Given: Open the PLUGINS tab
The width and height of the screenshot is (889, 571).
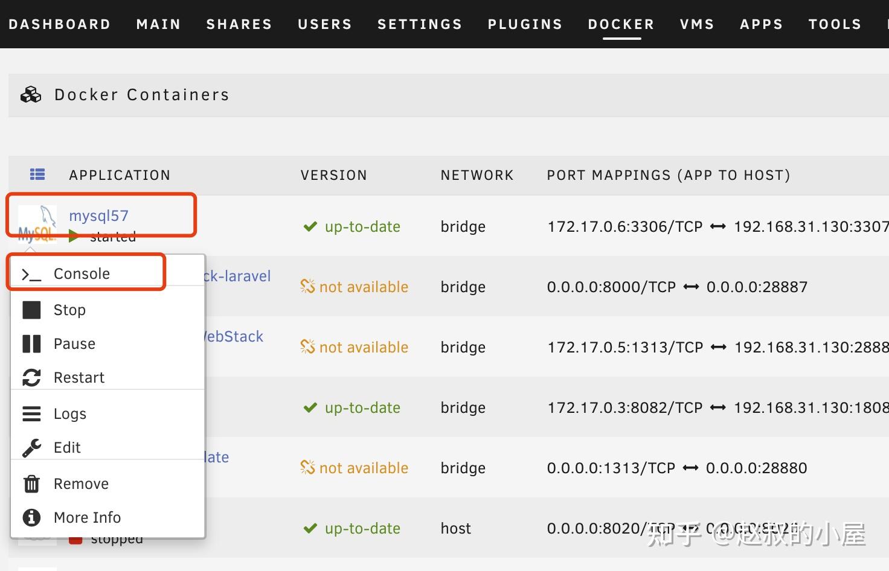Looking at the screenshot, I should pyautogui.click(x=525, y=24).
